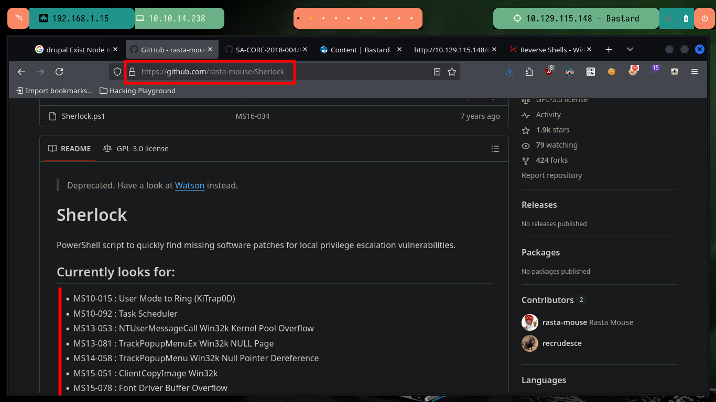The height and width of the screenshot is (402, 716).
Task: Bookmark this page with the star icon
Action: pos(452,72)
